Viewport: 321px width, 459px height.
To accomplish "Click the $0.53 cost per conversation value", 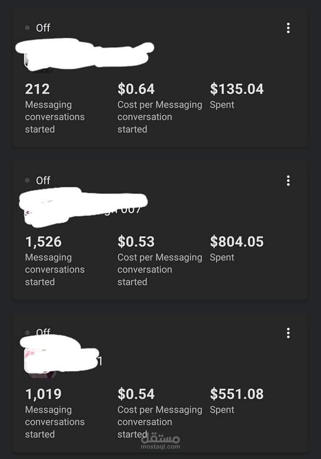I will [136, 241].
